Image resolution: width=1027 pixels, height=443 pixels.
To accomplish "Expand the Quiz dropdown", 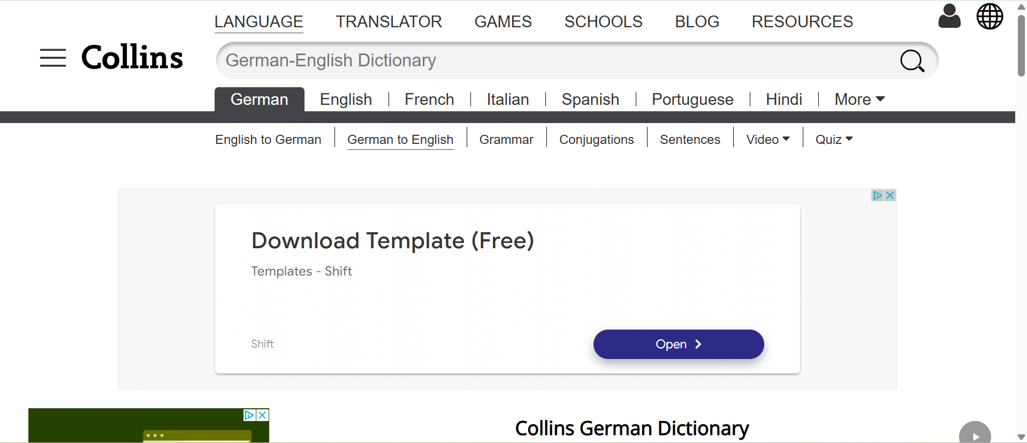I will coord(834,140).
